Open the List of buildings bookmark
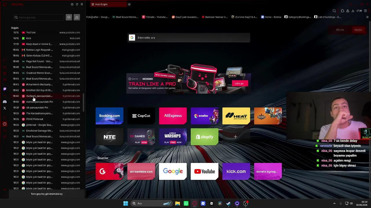The width and height of the screenshot is (371, 208). tap(328, 17)
